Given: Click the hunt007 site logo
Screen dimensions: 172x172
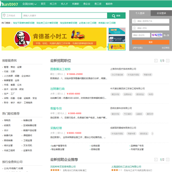Looking at the screenshot, I should pos(10,4).
